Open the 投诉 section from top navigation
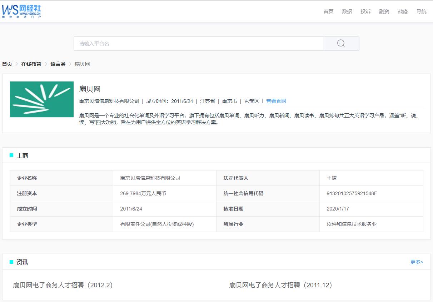433x302 pixels. click(x=365, y=11)
